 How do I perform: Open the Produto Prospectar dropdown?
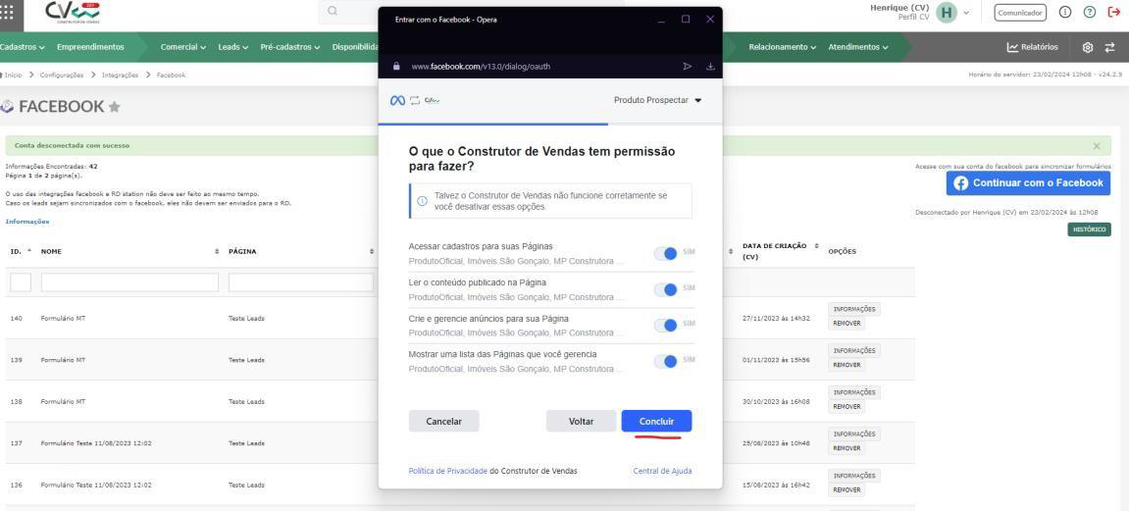[x=657, y=101]
